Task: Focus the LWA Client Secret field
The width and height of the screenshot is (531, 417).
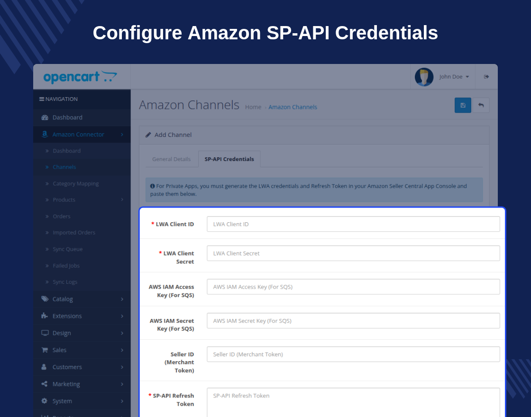Action: [353, 253]
